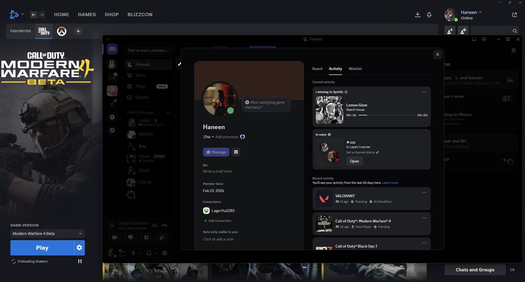
Task: Open the HOME tab in Battle.net
Action: click(62, 14)
